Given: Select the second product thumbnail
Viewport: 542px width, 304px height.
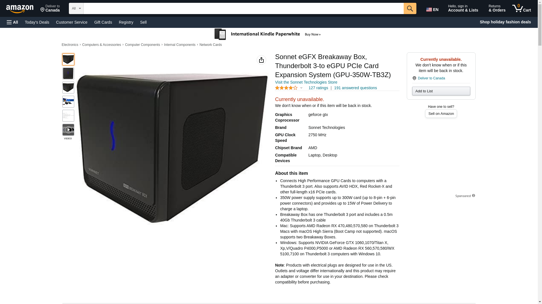Looking at the screenshot, I should 68,73.
